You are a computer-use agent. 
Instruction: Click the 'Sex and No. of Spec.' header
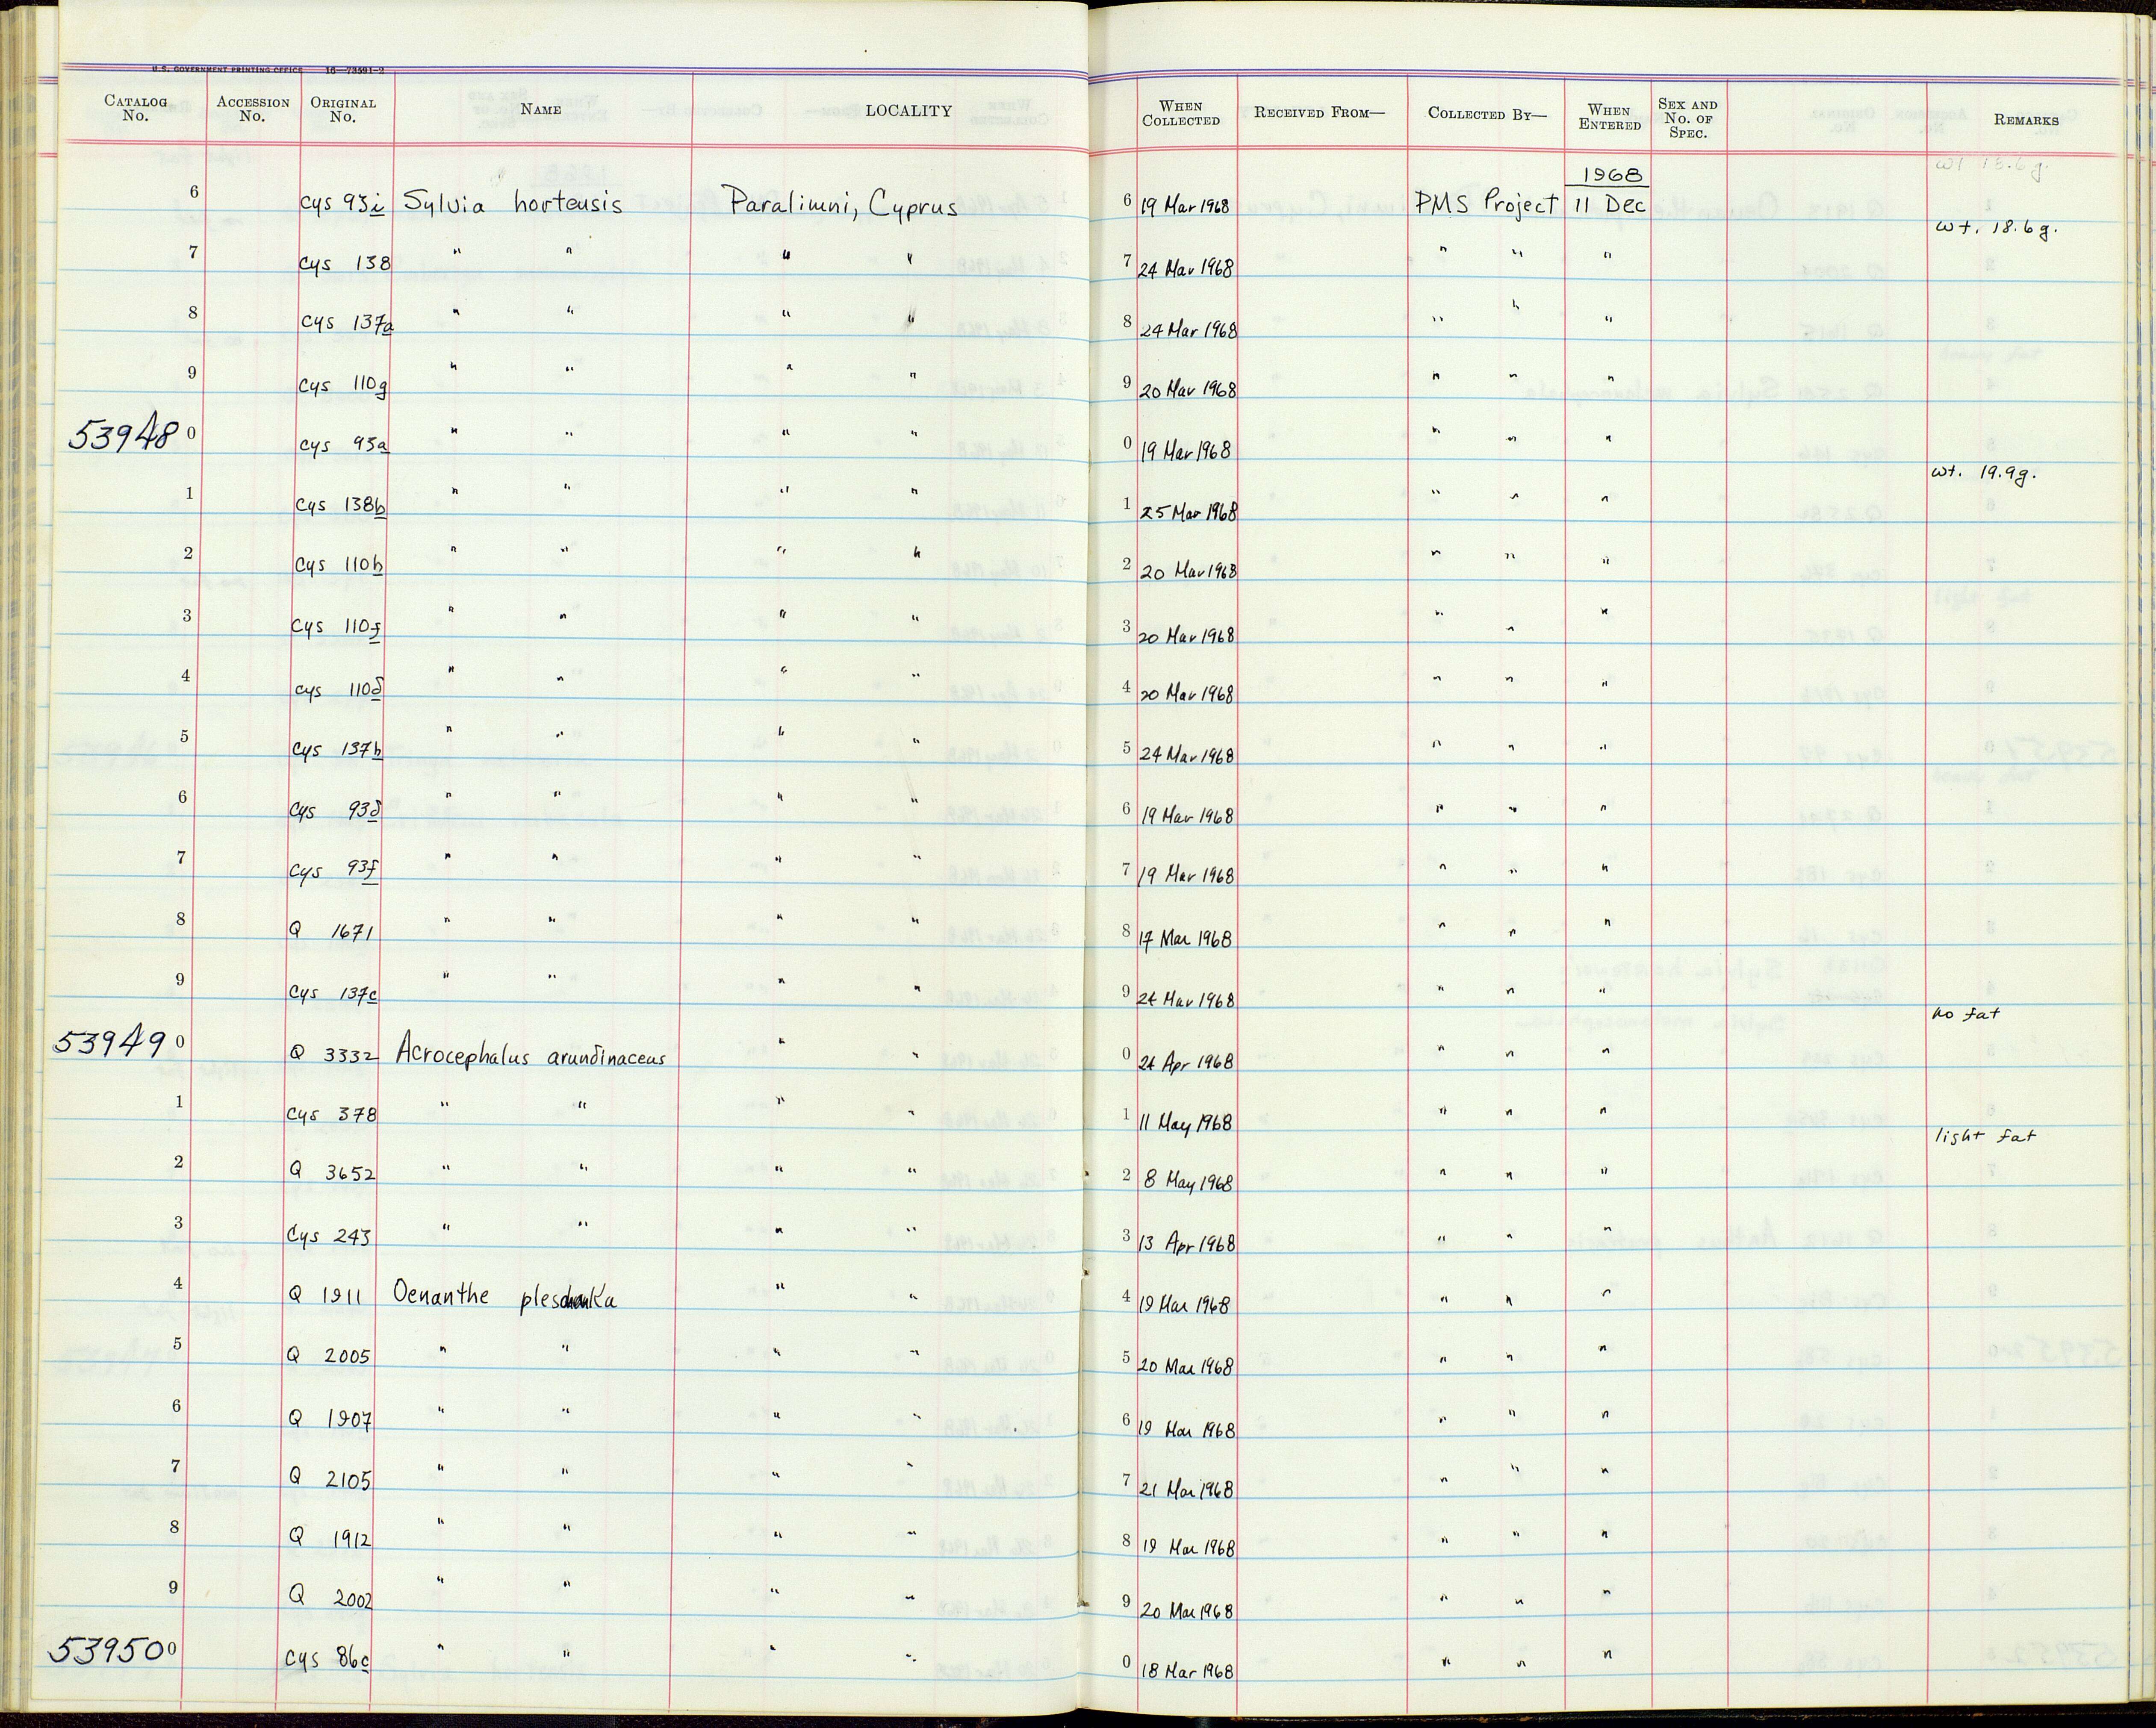[x=1688, y=118]
